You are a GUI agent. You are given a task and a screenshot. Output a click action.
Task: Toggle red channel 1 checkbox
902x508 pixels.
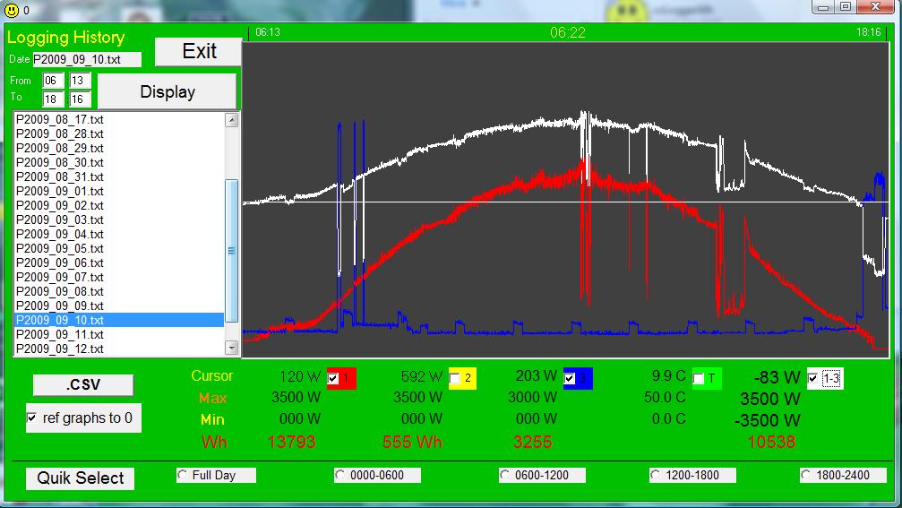pos(334,378)
